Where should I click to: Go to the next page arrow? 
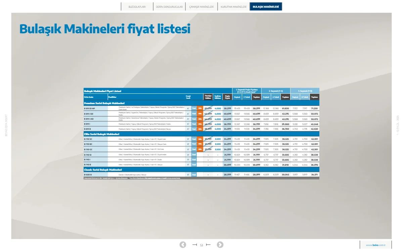[x=220, y=245]
